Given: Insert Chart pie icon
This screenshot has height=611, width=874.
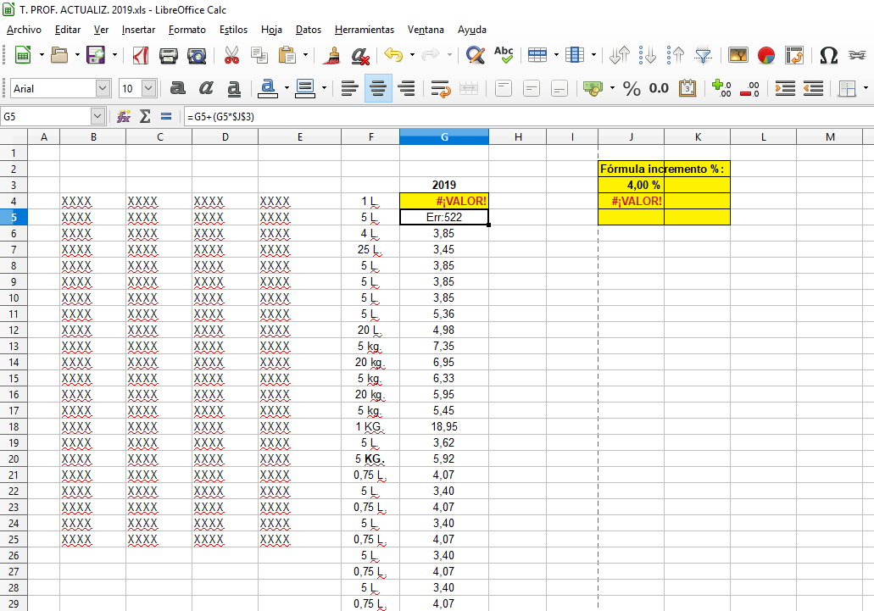Looking at the screenshot, I should (x=766, y=55).
